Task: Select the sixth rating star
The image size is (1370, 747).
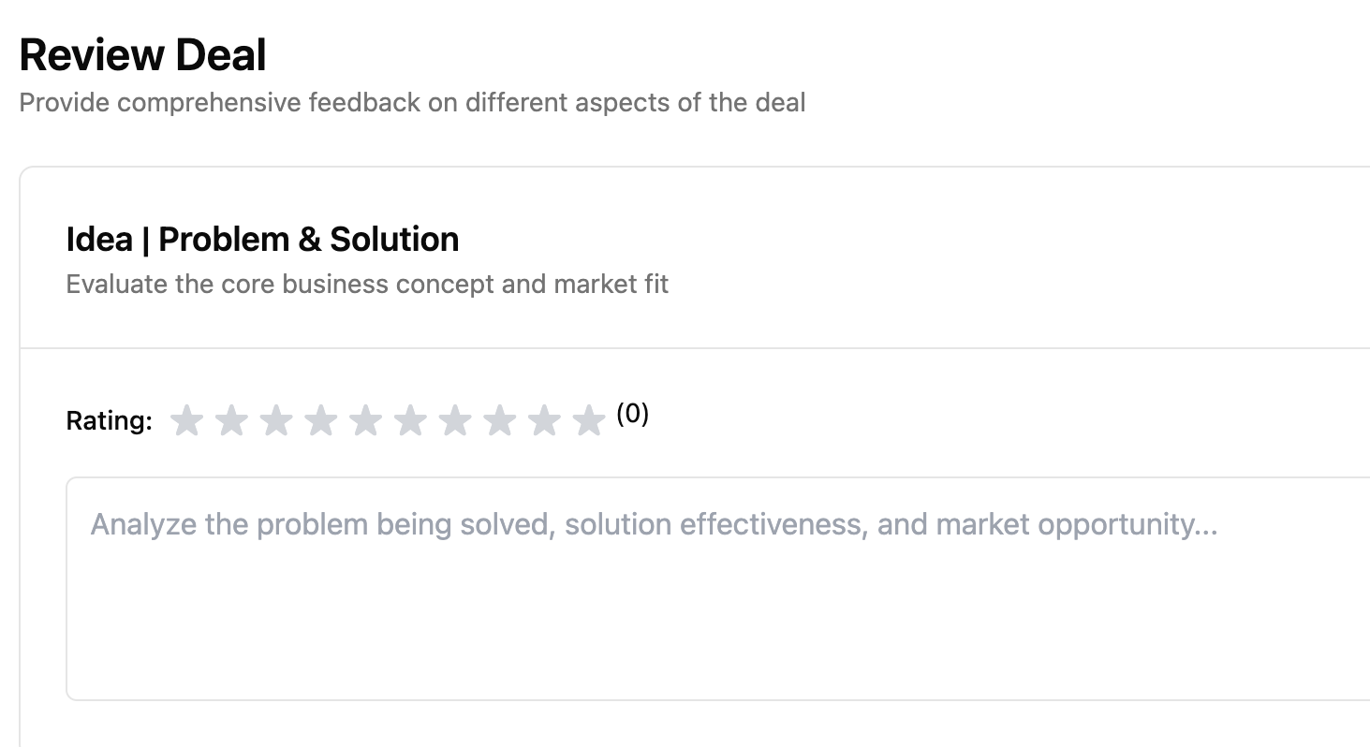Action: point(411,420)
